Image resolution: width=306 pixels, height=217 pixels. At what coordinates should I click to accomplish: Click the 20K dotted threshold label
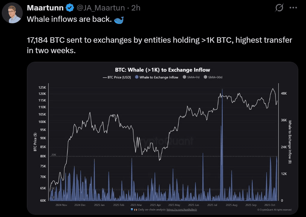[x=54, y=155]
